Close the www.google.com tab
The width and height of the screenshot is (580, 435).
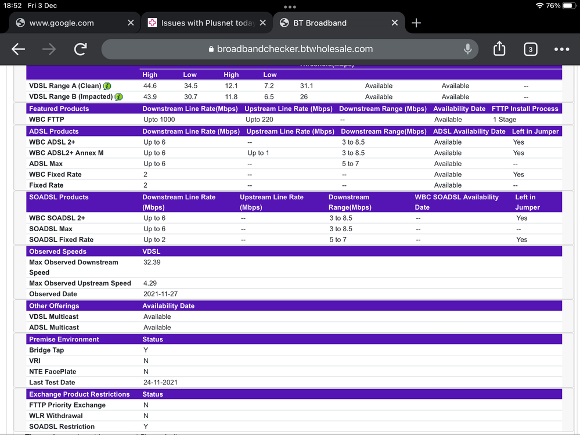coord(131,23)
